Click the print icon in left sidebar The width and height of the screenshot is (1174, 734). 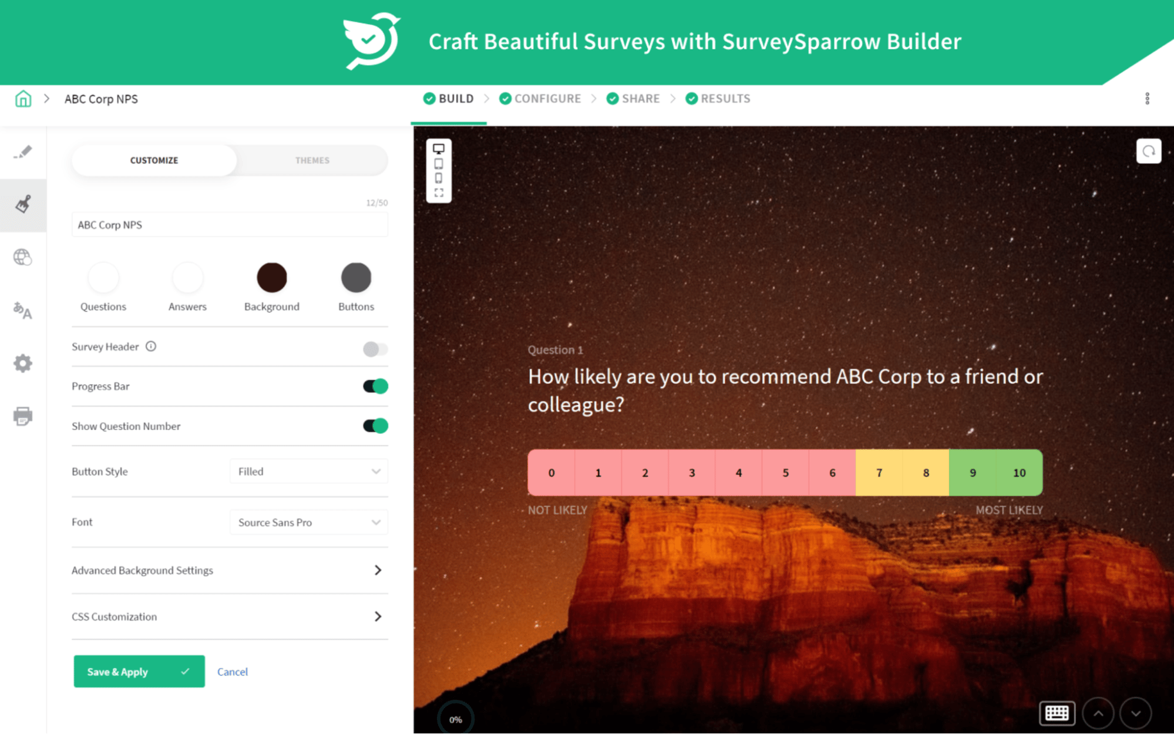[x=23, y=415]
